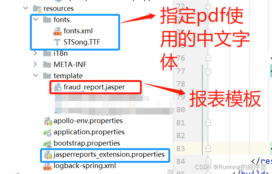Toggle the fold marker at line 81
Viewport: 272px width, 174px height.
point(208,123)
